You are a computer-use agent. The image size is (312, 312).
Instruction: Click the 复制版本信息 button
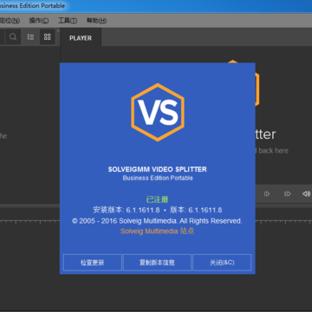tap(157, 263)
